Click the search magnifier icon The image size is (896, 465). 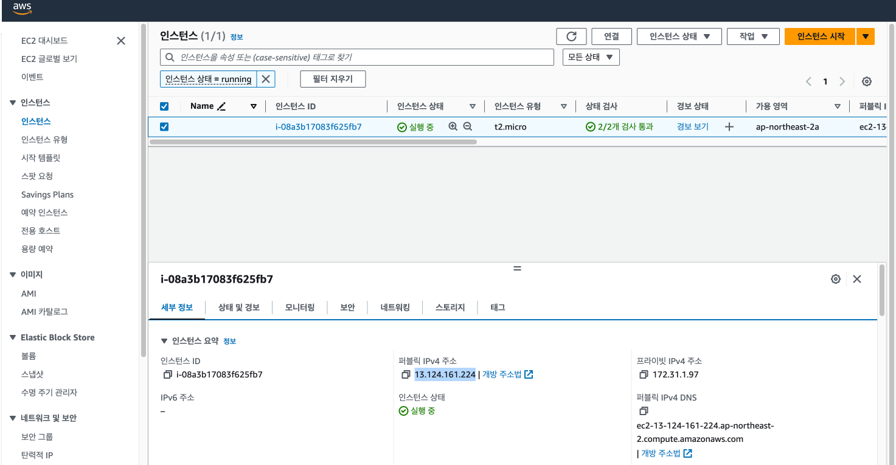coord(170,57)
